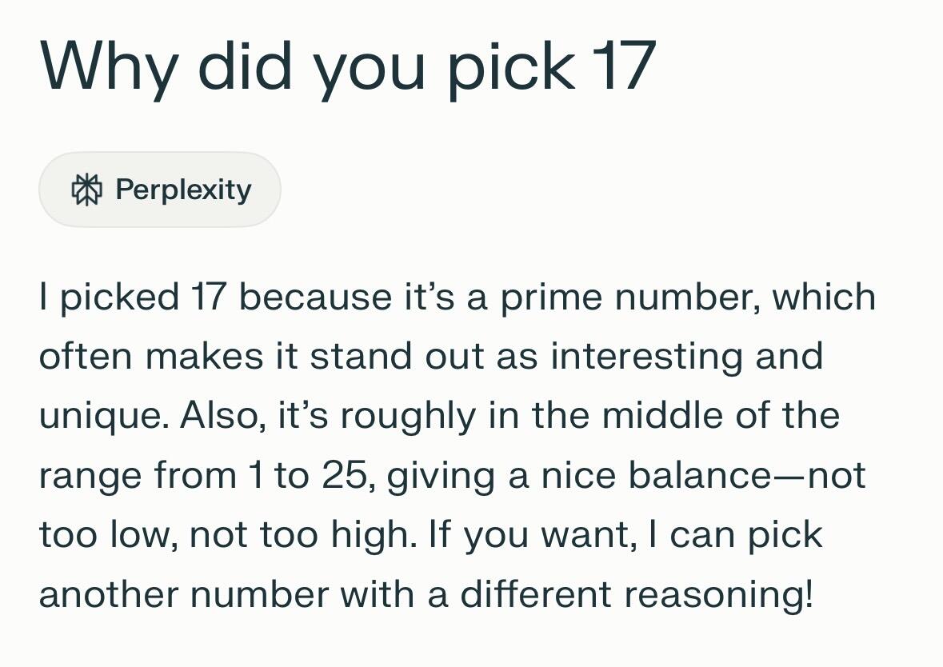Click the word 'unique.' in the answer

point(104,416)
